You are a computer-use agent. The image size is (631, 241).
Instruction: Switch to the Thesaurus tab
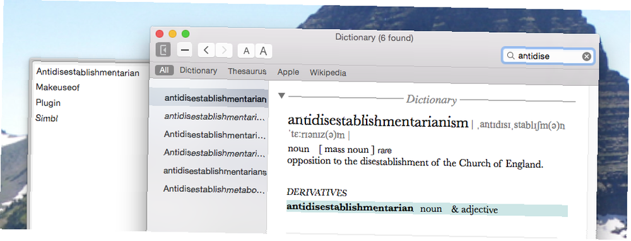coord(247,71)
